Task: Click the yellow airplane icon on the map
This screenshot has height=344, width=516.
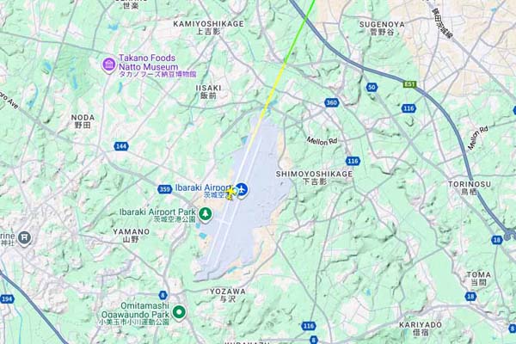Action: click(231, 192)
